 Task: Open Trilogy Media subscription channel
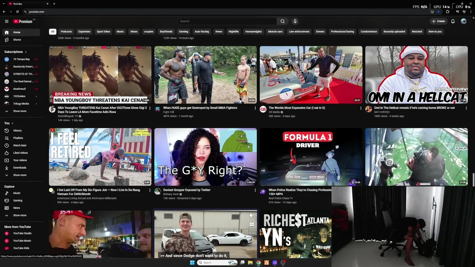click(22, 104)
